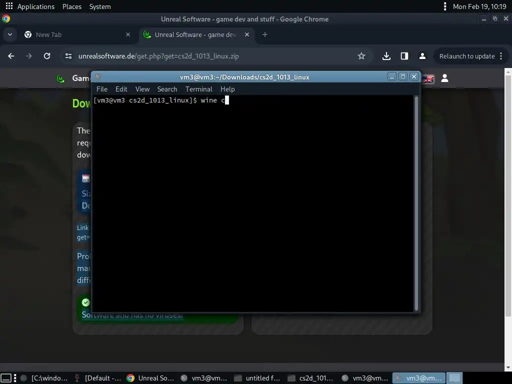The width and height of the screenshot is (512, 384).
Task: Open System menu in top panel
Action: 100,6
